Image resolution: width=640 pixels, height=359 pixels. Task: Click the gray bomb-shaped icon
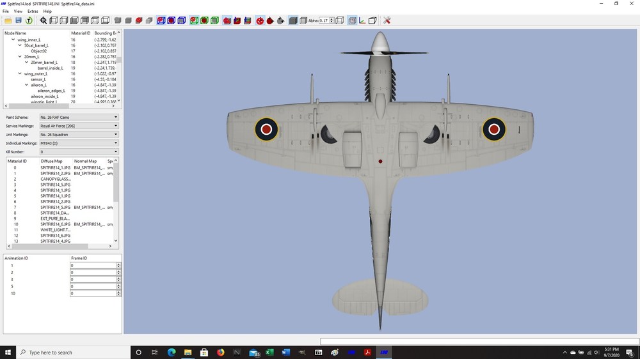coord(280,20)
